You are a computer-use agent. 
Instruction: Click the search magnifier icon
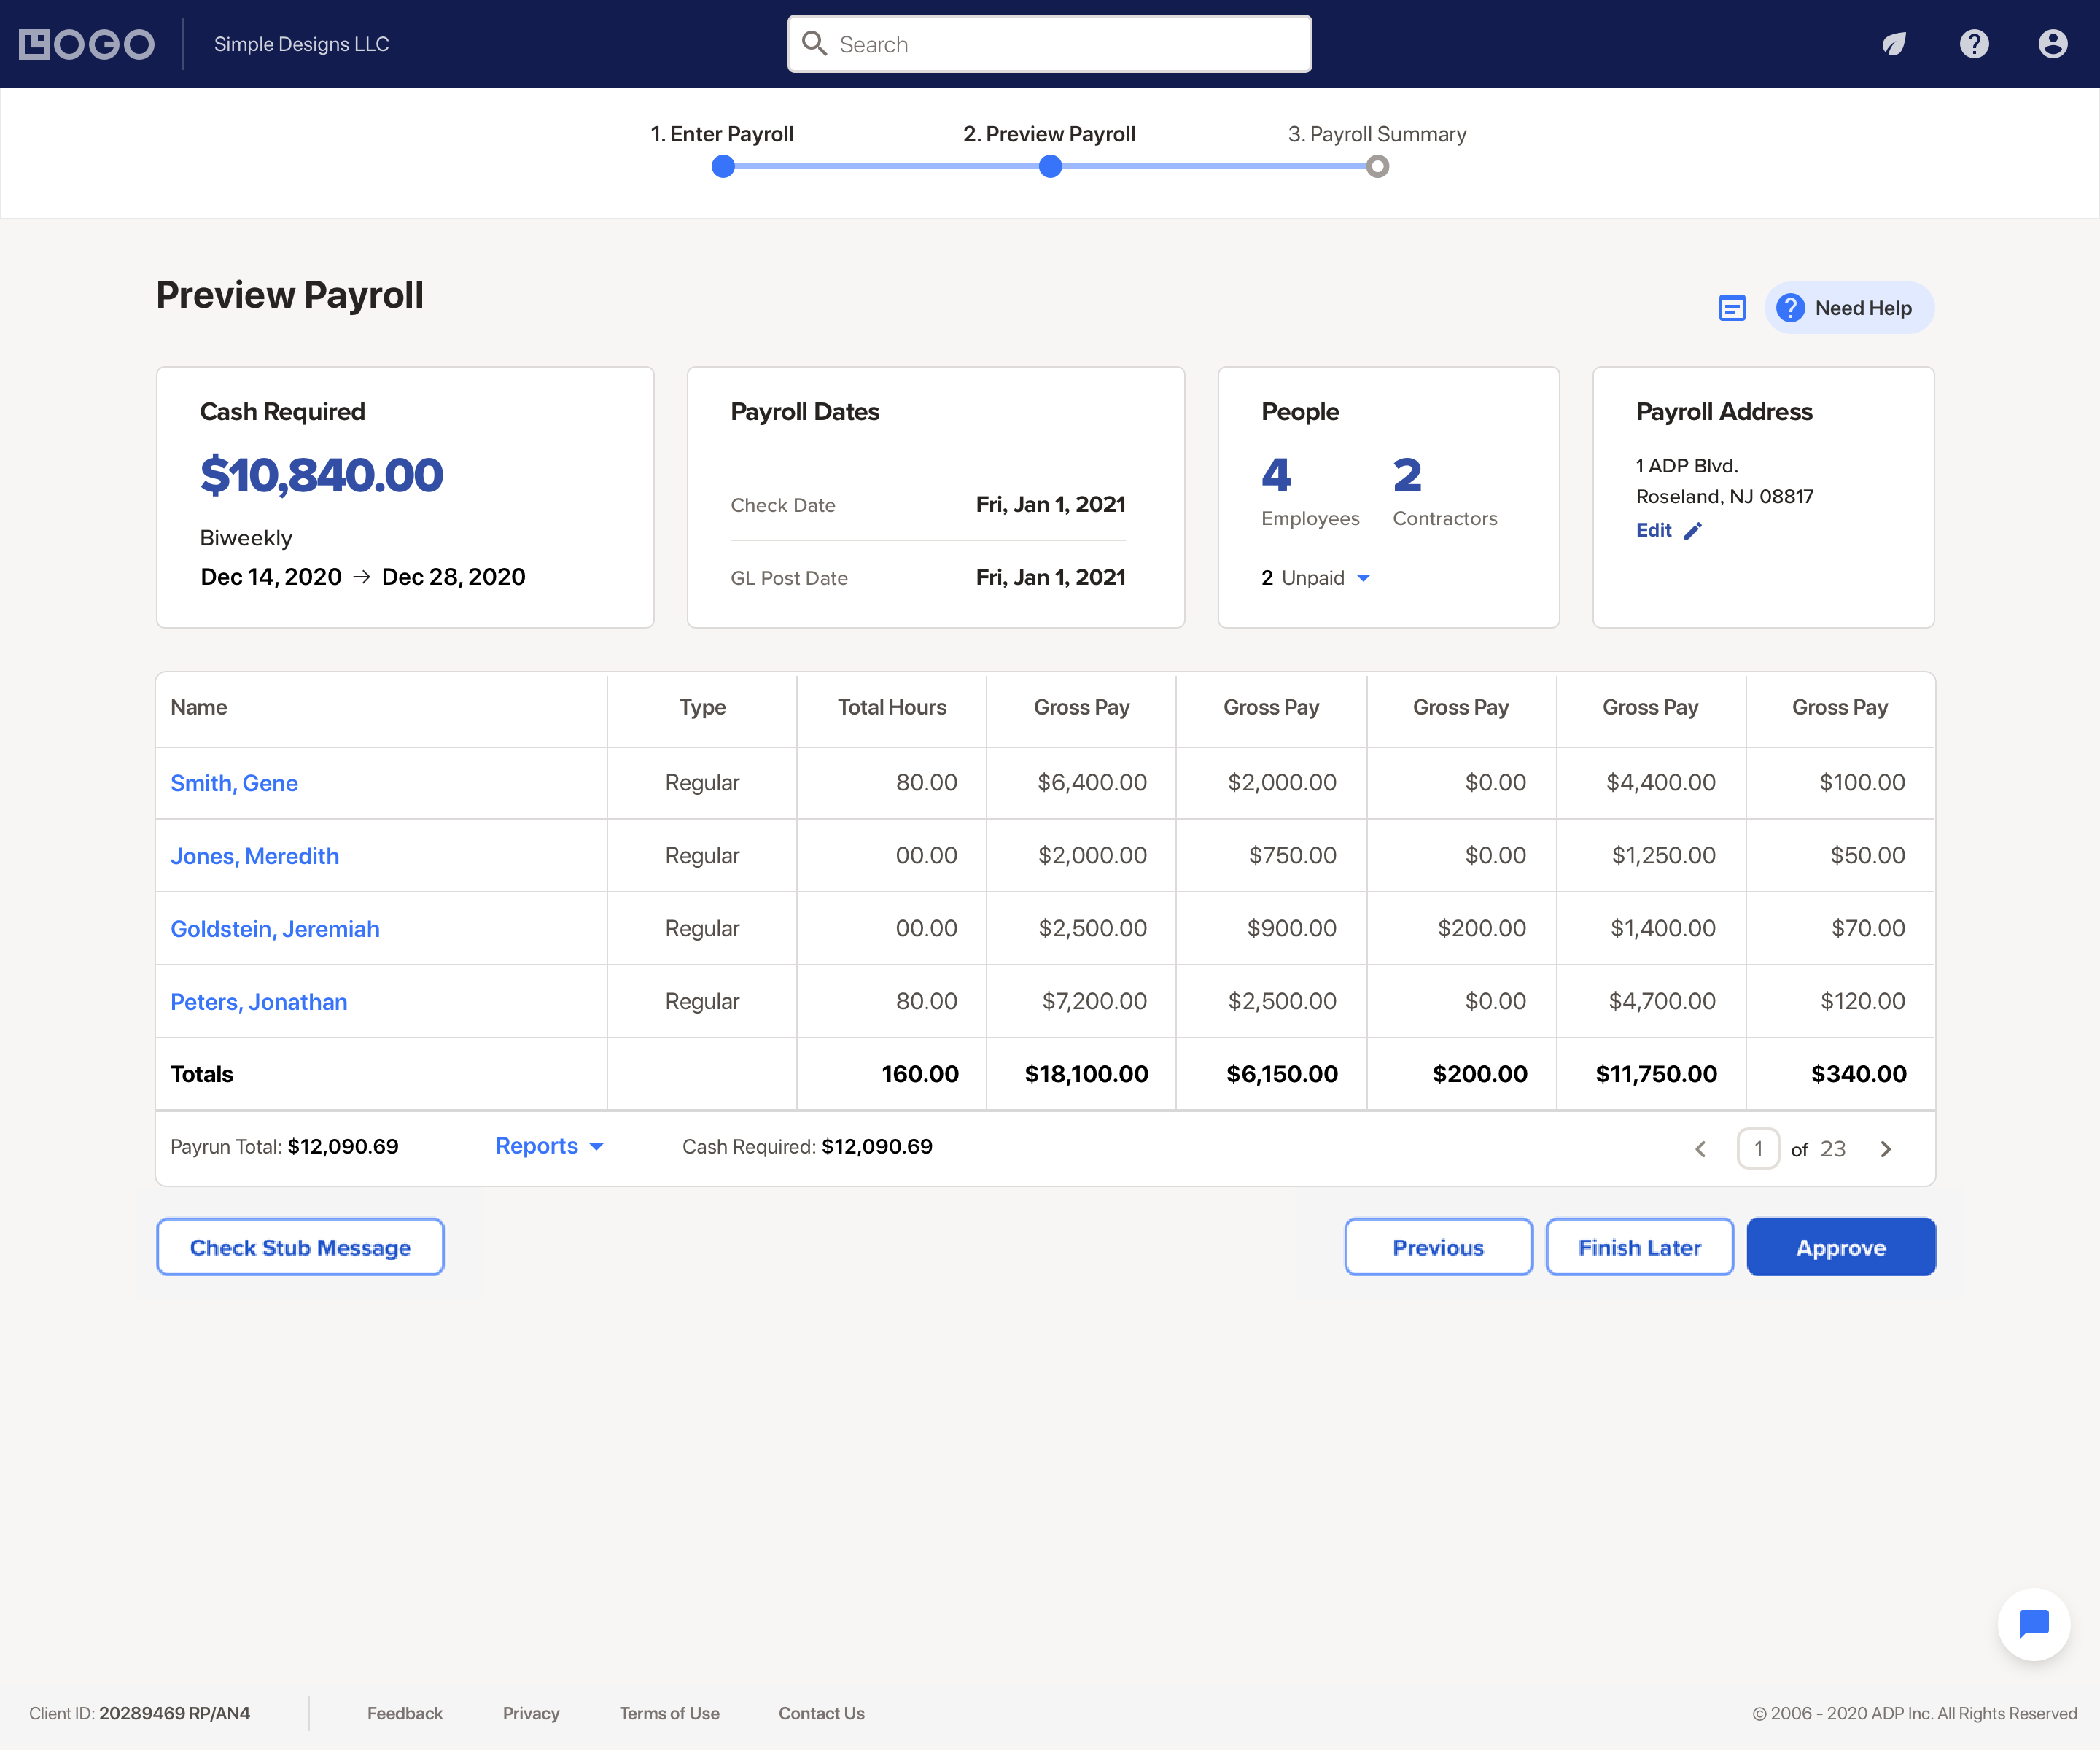pyautogui.click(x=815, y=44)
